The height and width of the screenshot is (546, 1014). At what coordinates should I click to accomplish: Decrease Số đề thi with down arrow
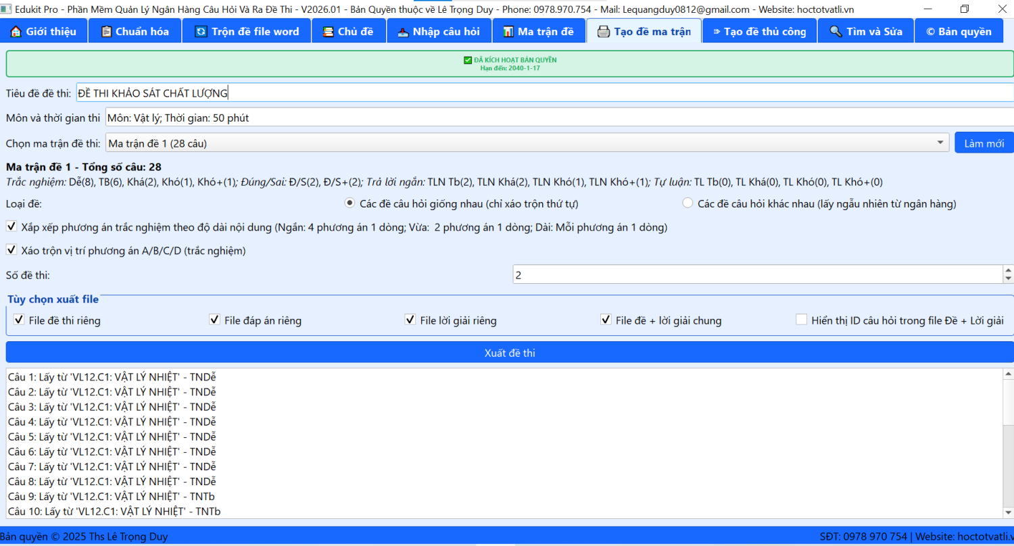tap(1008, 279)
